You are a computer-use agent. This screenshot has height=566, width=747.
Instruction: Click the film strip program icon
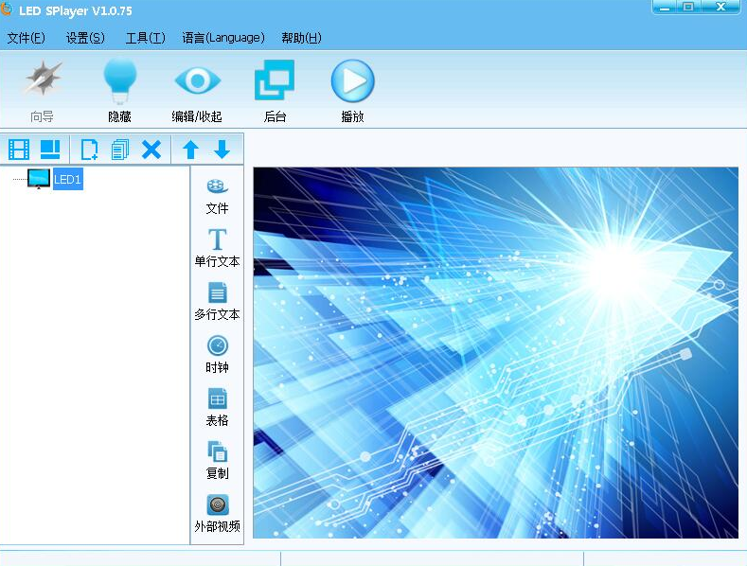pyautogui.click(x=19, y=150)
